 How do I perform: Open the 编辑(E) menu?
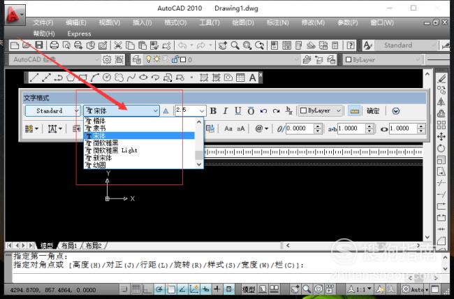point(76,22)
